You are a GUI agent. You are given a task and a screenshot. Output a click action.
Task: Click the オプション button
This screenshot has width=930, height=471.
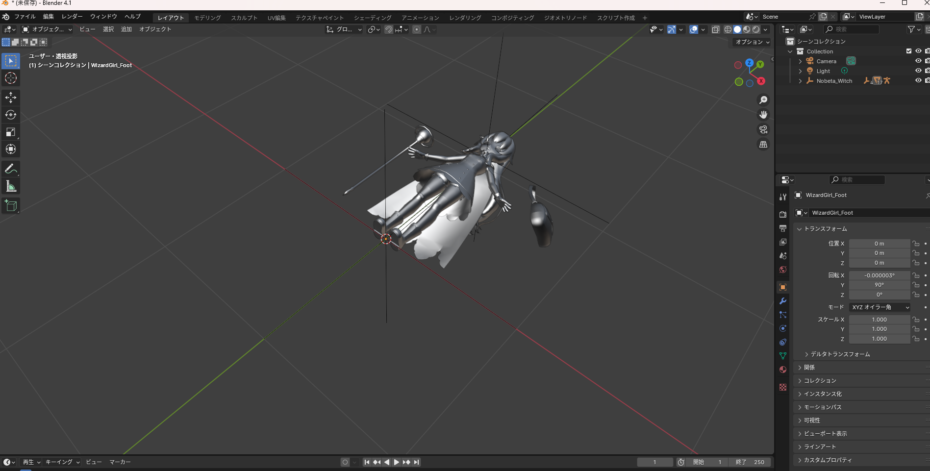753,42
